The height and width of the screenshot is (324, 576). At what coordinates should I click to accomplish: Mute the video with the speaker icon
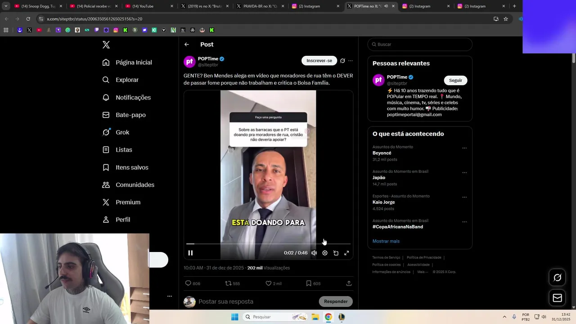(x=314, y=253)
